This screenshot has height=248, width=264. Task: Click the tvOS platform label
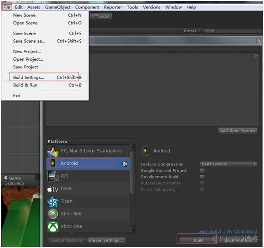pyautogui.click(x=66, y=188)
